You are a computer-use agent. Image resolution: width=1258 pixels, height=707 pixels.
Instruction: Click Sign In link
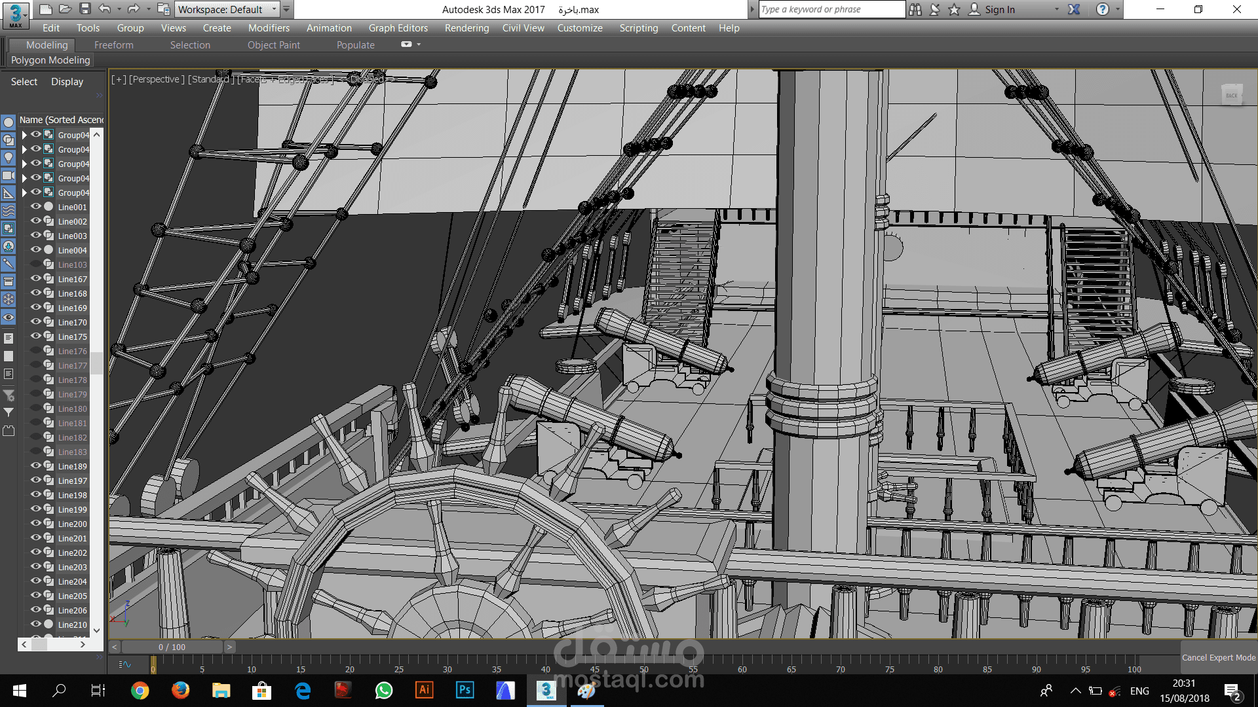point(999,9)
